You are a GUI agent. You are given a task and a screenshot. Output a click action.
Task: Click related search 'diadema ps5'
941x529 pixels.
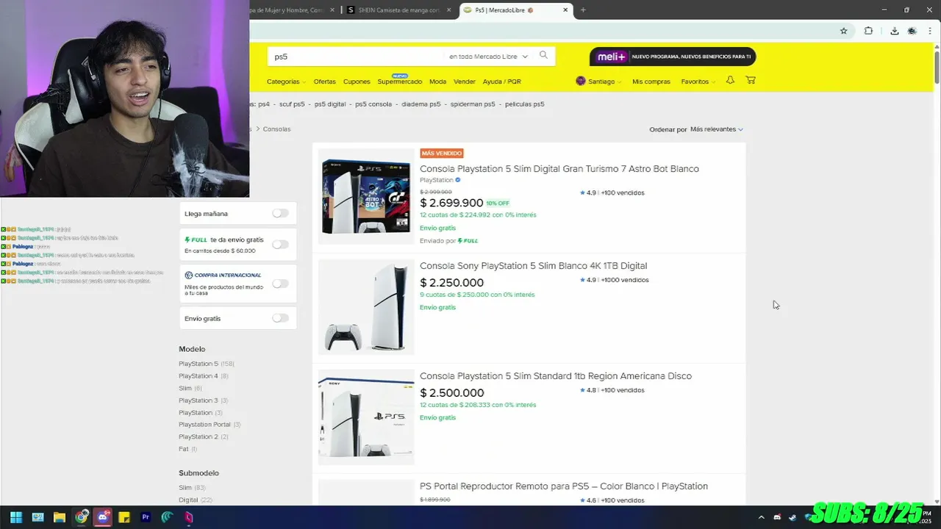coord(421,104)
